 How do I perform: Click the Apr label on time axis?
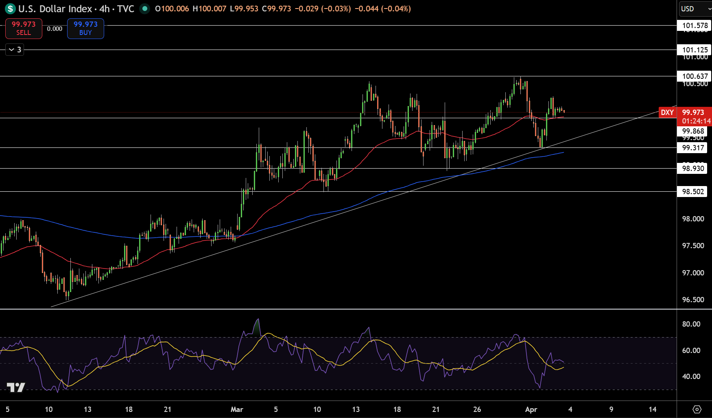531,409
